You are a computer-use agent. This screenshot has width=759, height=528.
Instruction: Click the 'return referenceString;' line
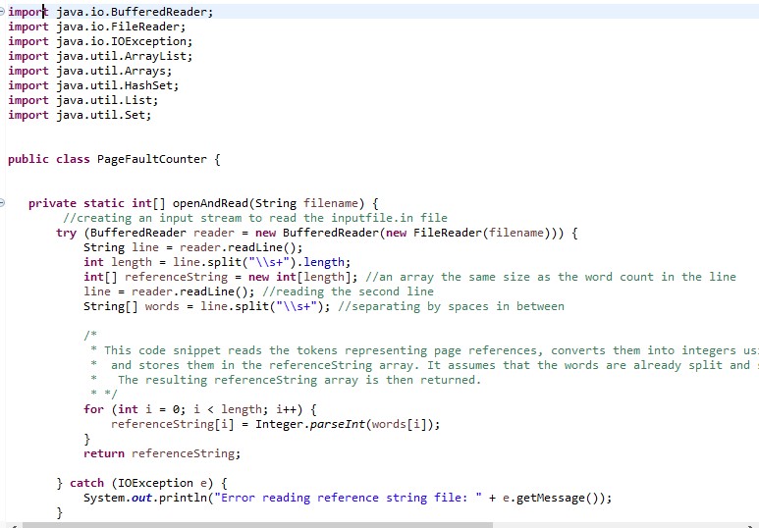162,453
